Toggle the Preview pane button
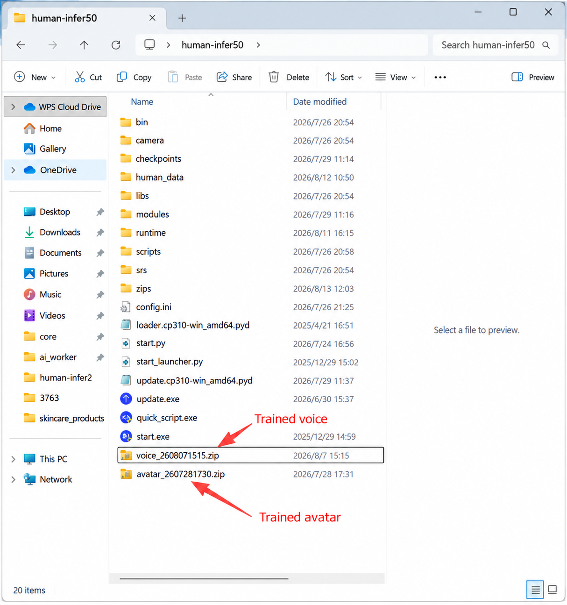 point(533,77)
